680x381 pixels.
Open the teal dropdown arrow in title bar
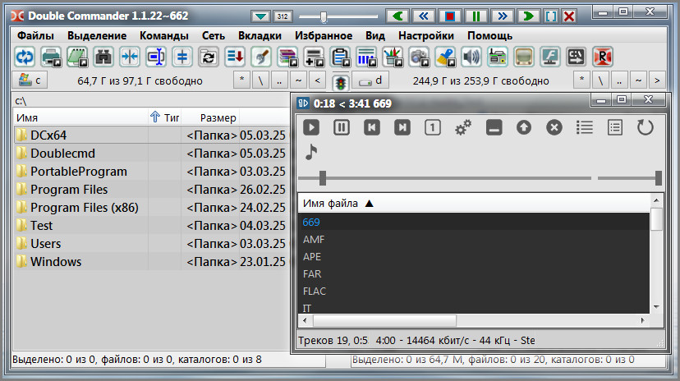tap(261, 16)
